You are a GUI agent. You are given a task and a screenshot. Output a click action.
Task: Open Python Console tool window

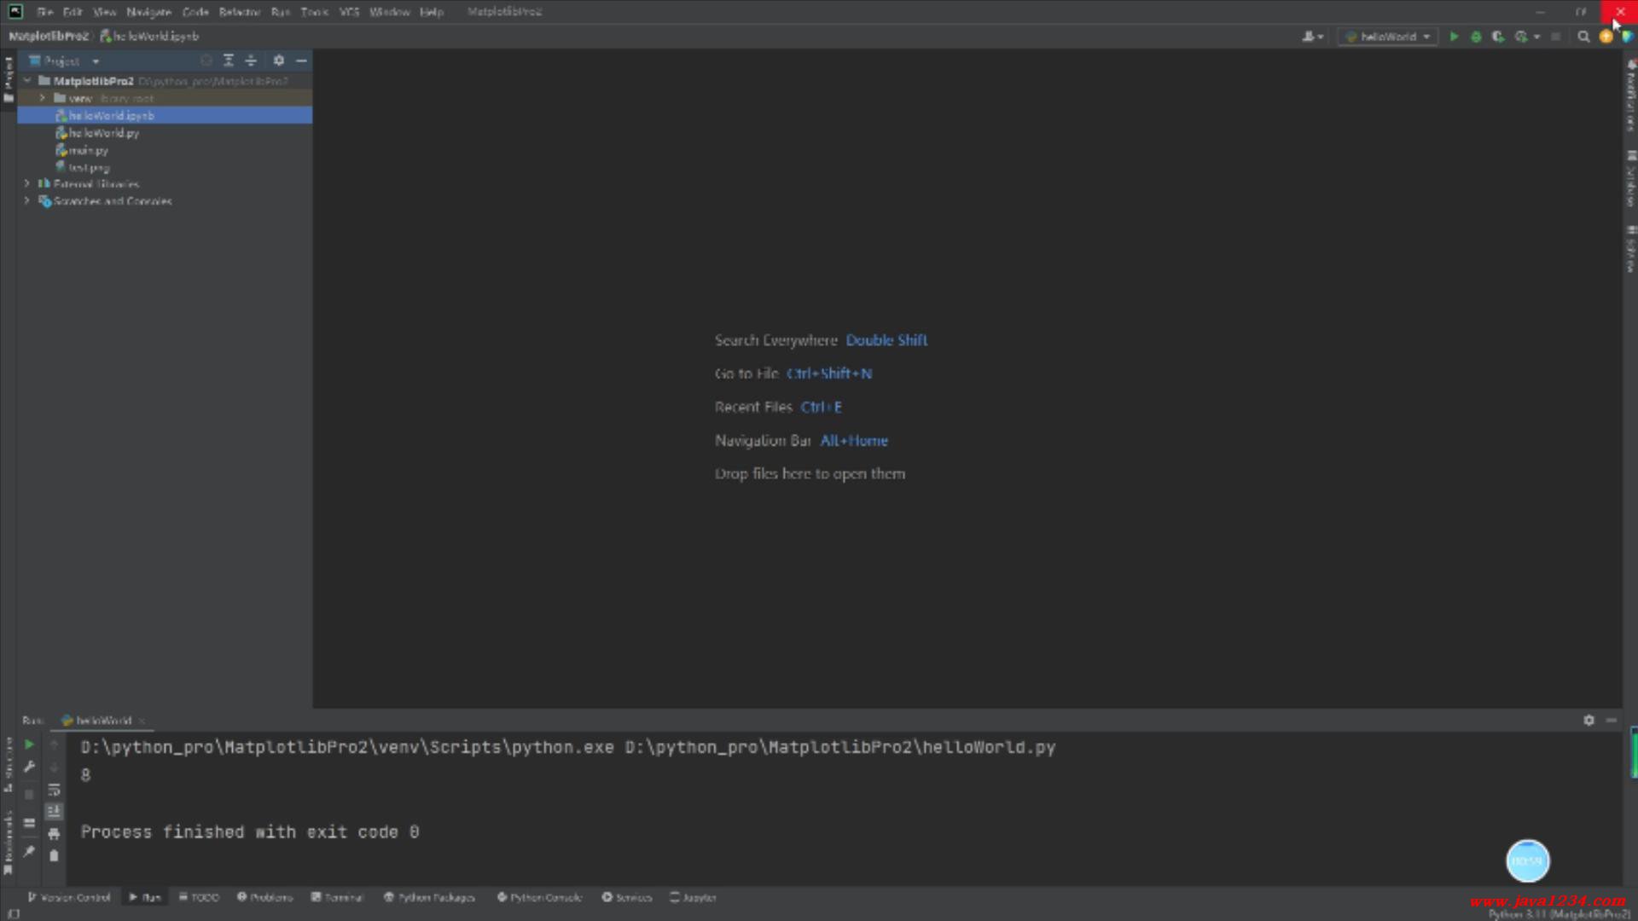click(x=539, y=897)
